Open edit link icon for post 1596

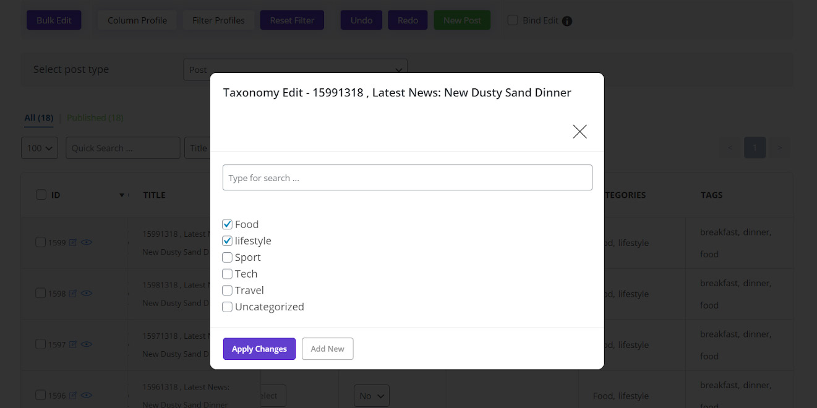(x=73, y=396)
